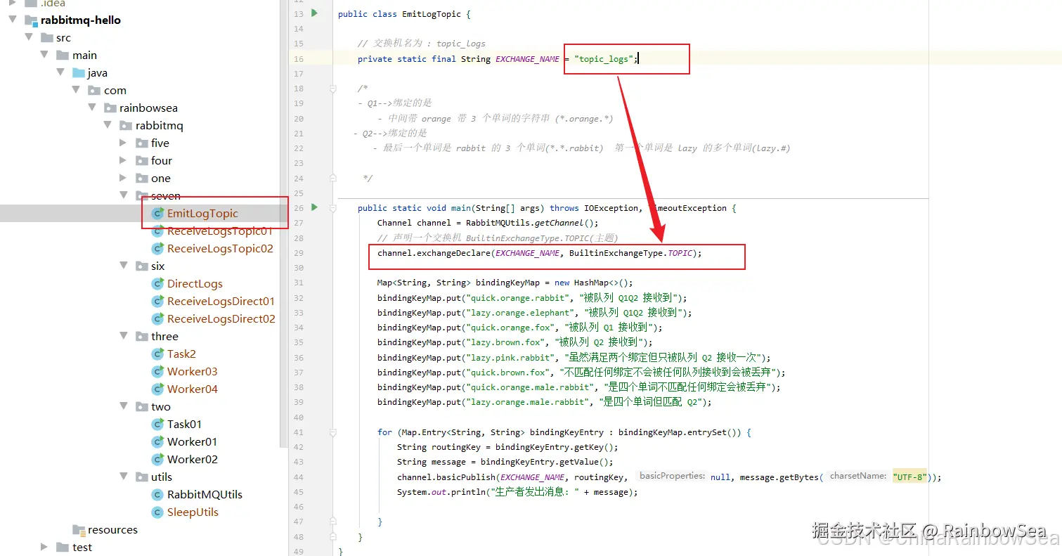Click the Worker04 class icon
This screenshot has height=556, width=1062.
(x=157, y=389)
